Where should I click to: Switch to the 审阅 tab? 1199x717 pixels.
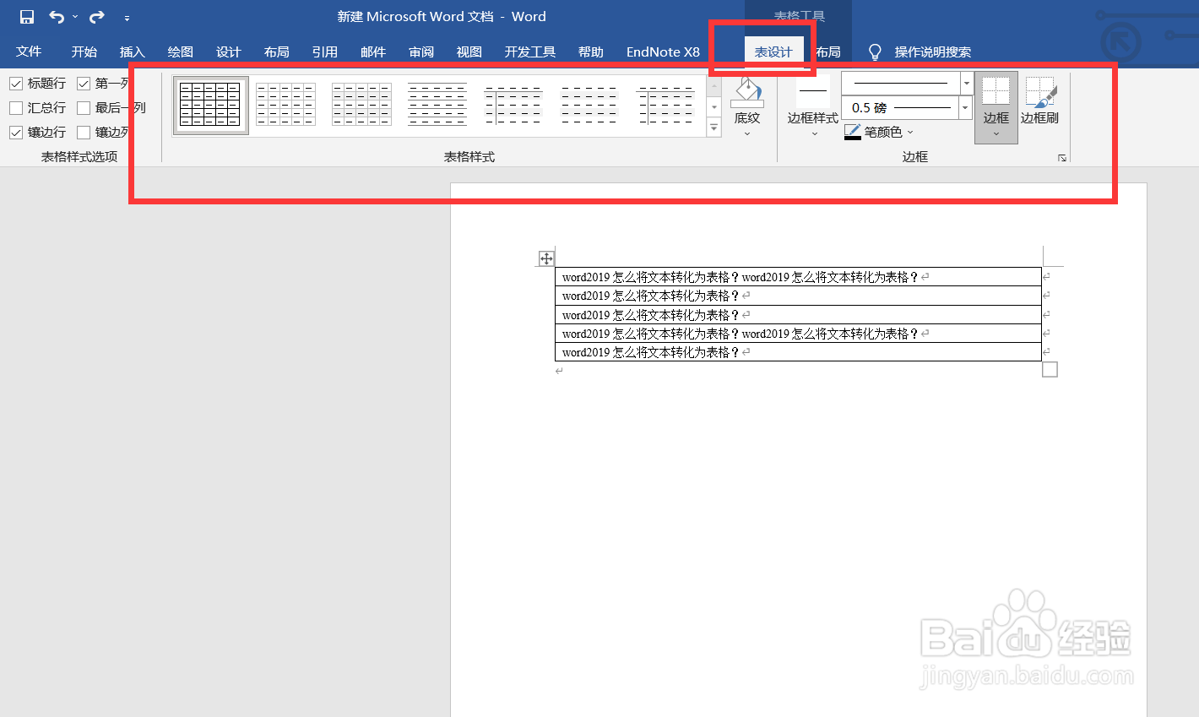click(420, 52)
